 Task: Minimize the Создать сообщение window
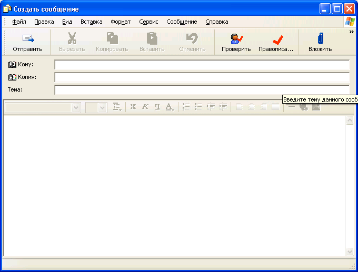coord(325,9)
